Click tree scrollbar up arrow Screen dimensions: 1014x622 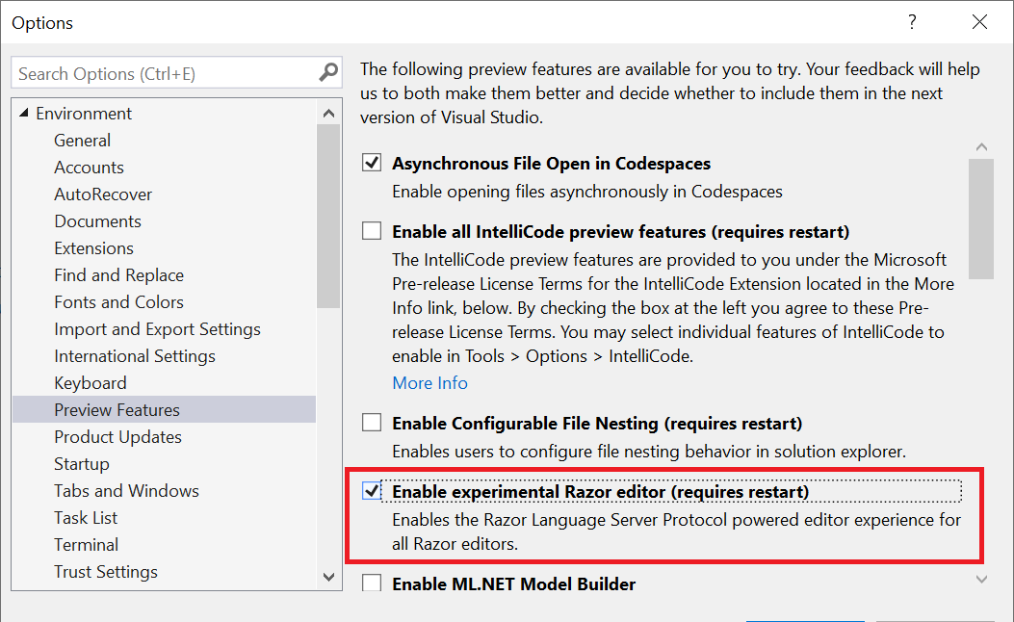click(328, 114)
